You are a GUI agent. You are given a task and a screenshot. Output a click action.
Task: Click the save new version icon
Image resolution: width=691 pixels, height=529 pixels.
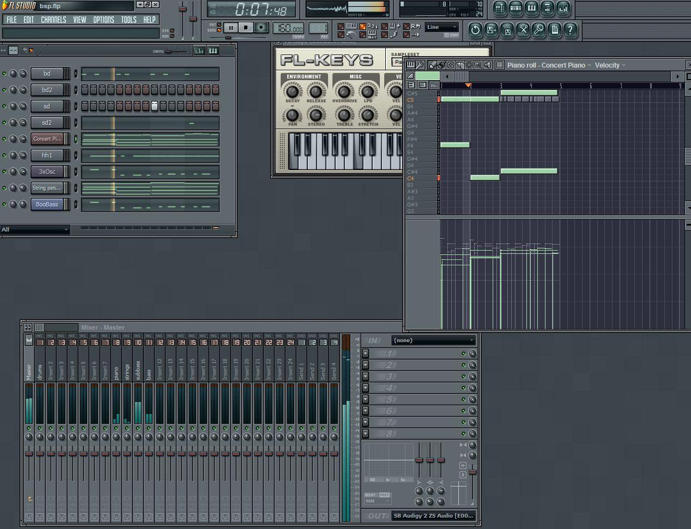click(x=491, y=30)
